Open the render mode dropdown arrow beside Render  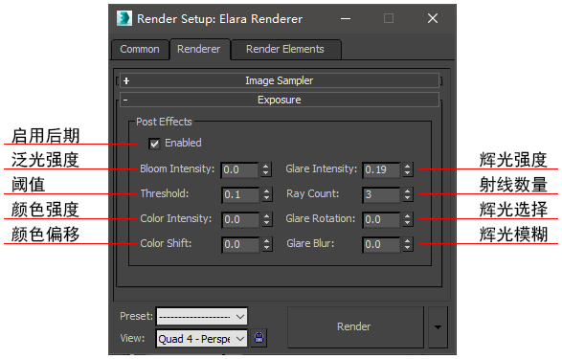[x=438, y=326]
